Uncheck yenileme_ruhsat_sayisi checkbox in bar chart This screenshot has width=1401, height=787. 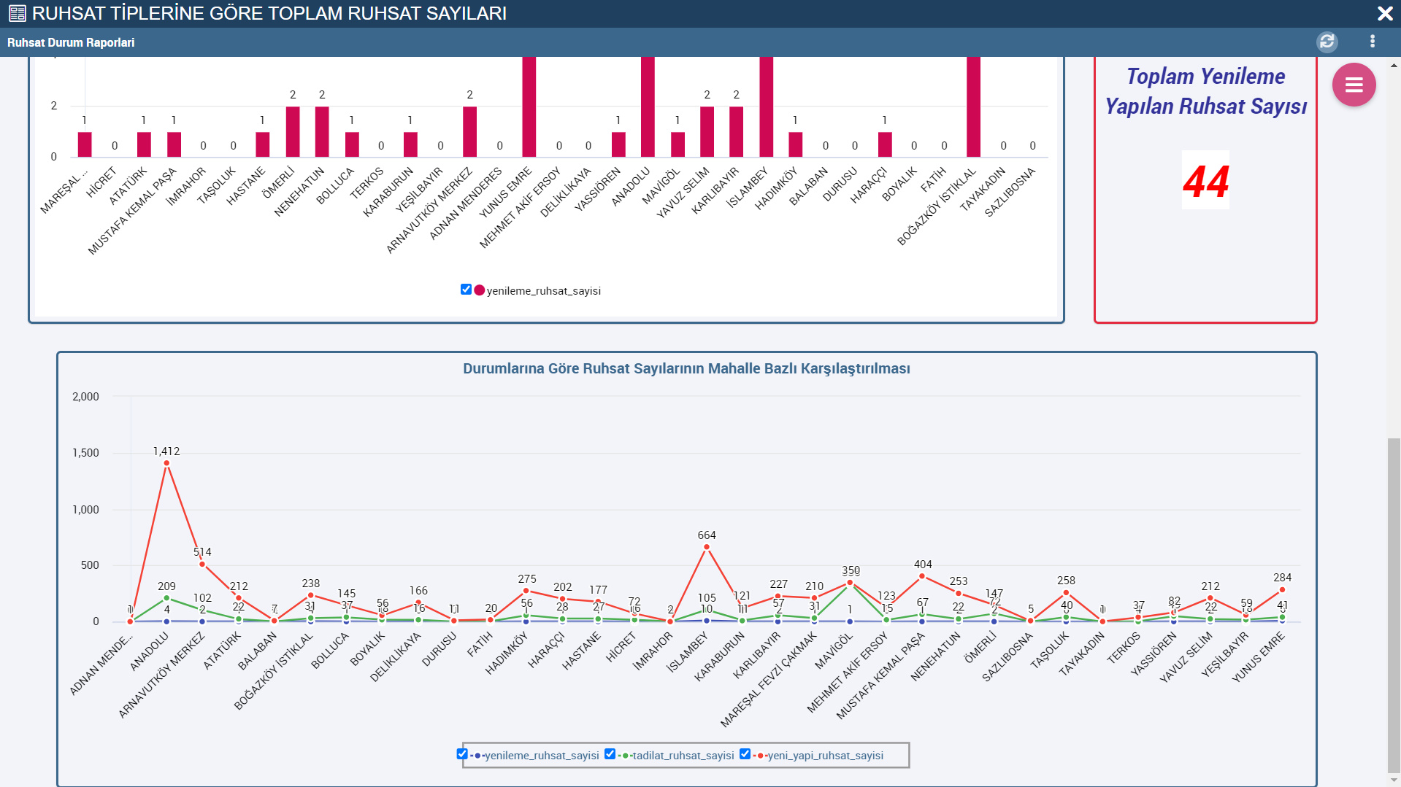[x=466, y=290]
